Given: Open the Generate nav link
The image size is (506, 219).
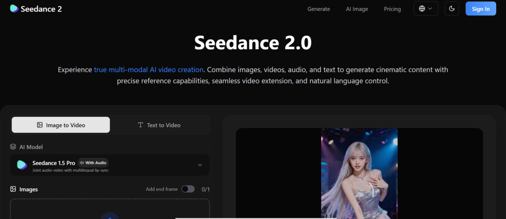Looking at the screenshot, I should (319, 9).
